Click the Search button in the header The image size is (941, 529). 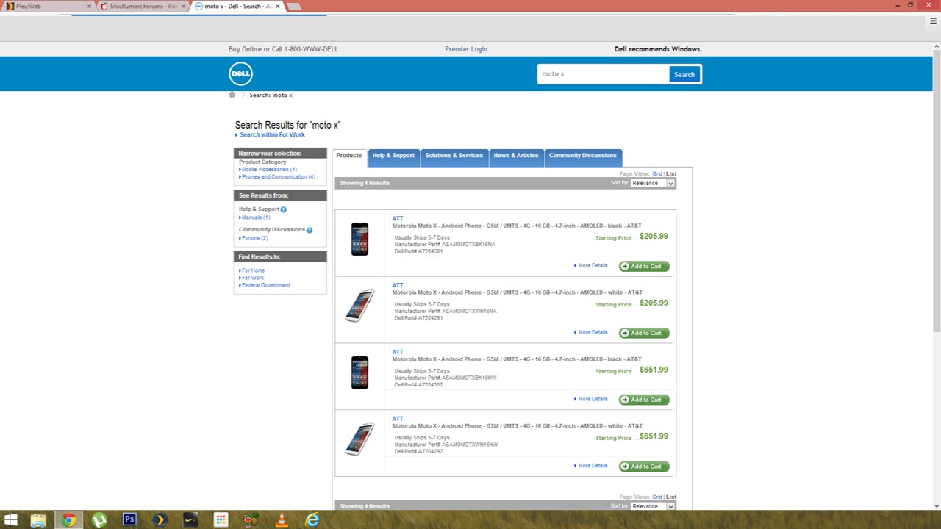tap(684, 74)
